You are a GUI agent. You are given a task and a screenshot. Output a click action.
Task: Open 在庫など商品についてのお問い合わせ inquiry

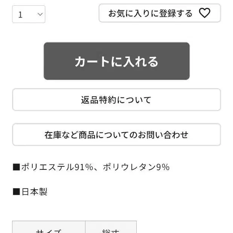click(x=117, y=135)
